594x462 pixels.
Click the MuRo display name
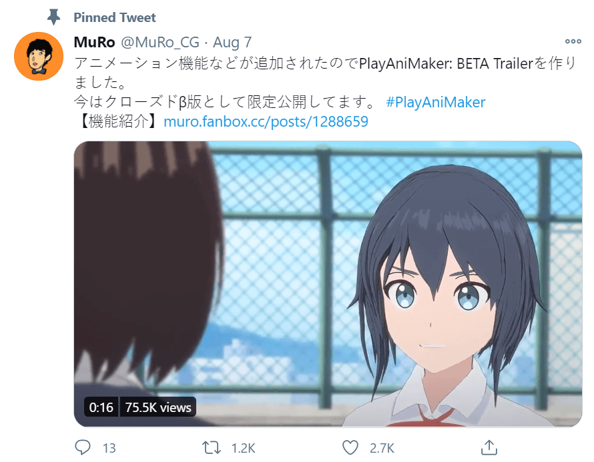click(x=94, y=42)
